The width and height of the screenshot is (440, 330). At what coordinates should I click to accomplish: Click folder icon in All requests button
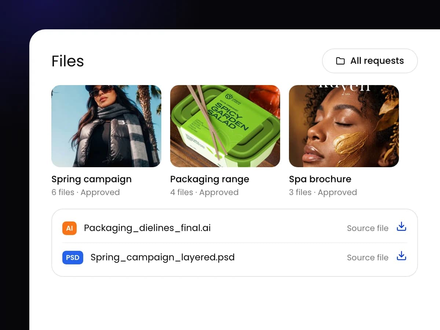[340, 61]
